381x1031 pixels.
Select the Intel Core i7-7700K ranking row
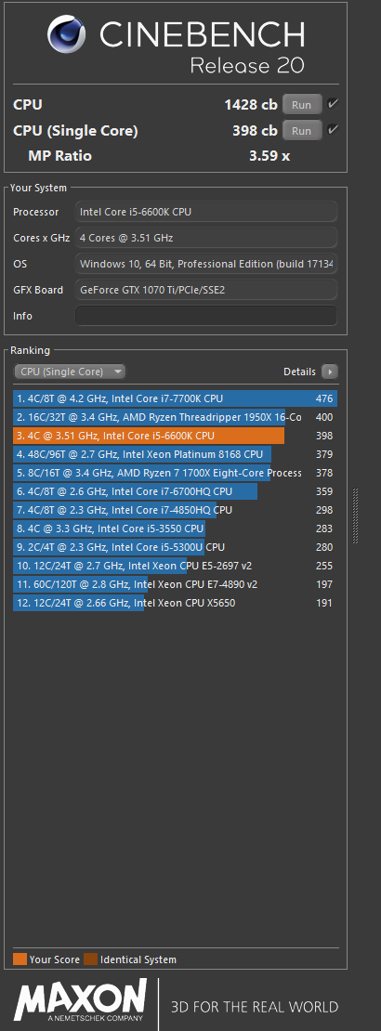pos(175,398)
